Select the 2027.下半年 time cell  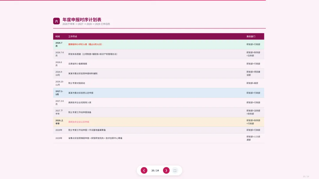[59, 112]
